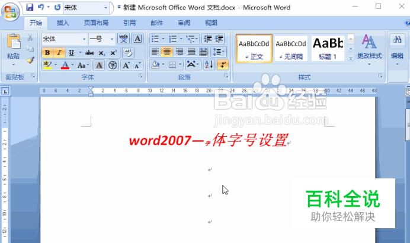The image size is (410, 243).
Task: Apply shading paint bucket
Action: point(156,65)
